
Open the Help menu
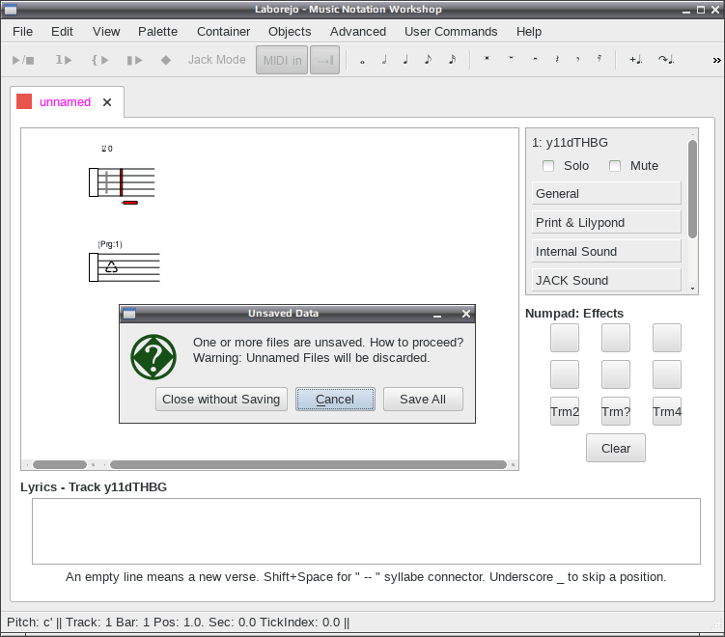tap(529, 32)
